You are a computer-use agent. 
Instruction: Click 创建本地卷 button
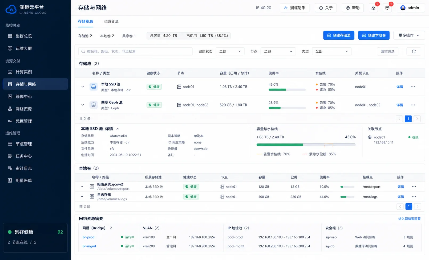coord(374,35)
